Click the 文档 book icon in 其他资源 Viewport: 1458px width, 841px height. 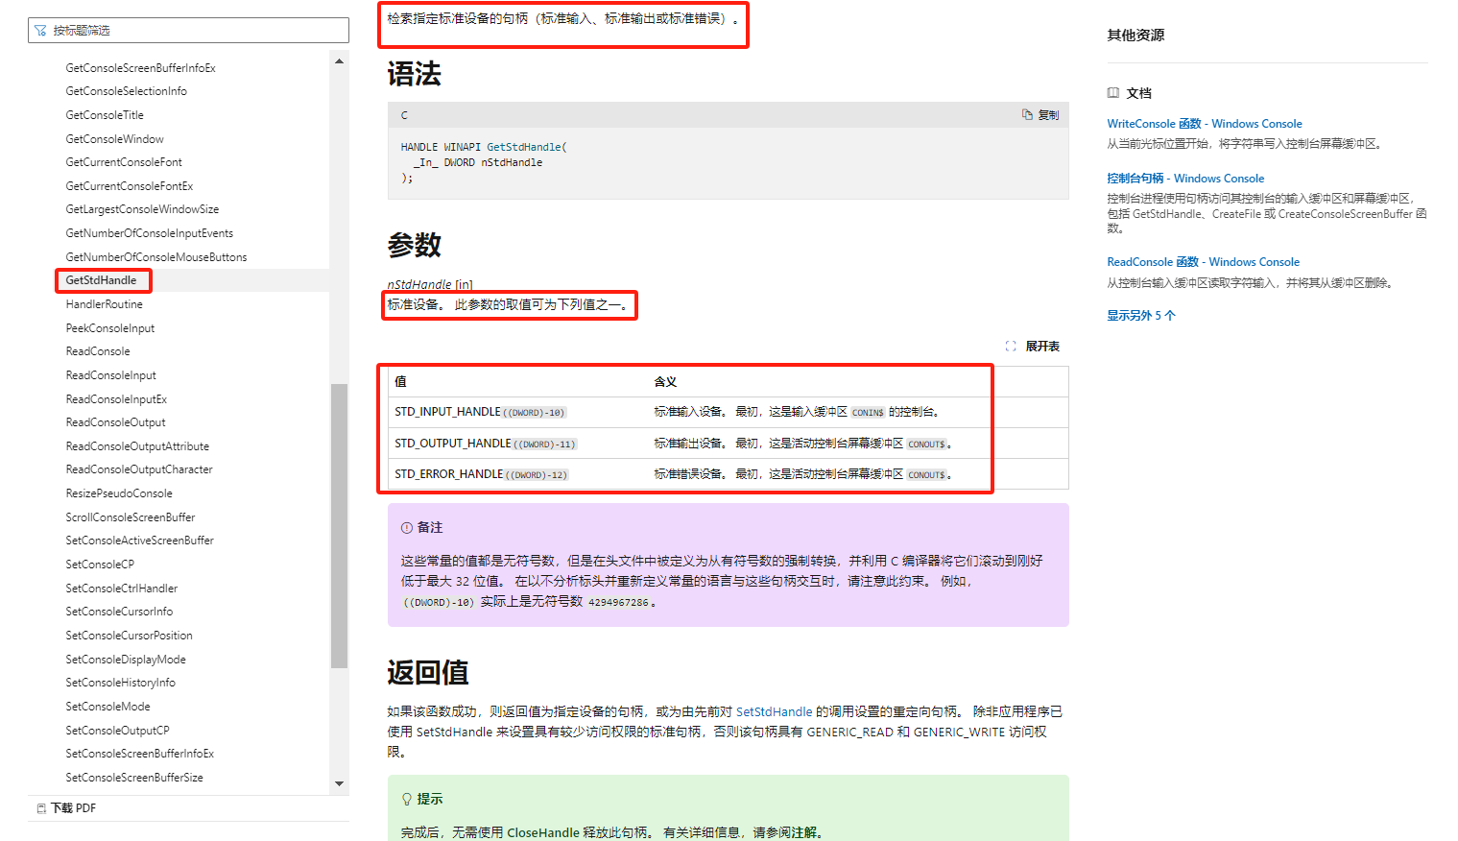click(1113, 93)
